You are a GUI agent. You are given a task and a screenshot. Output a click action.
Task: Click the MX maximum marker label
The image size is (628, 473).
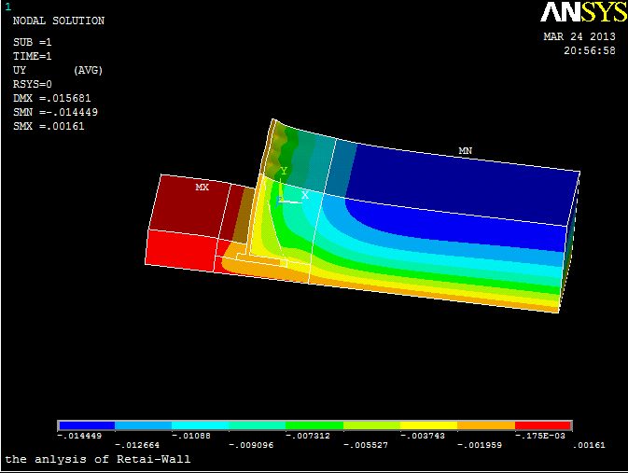(x=202, y=187)
